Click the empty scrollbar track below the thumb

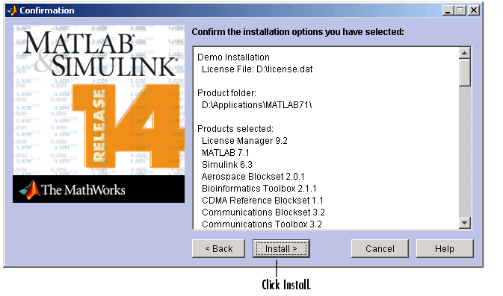pos(464,151)
